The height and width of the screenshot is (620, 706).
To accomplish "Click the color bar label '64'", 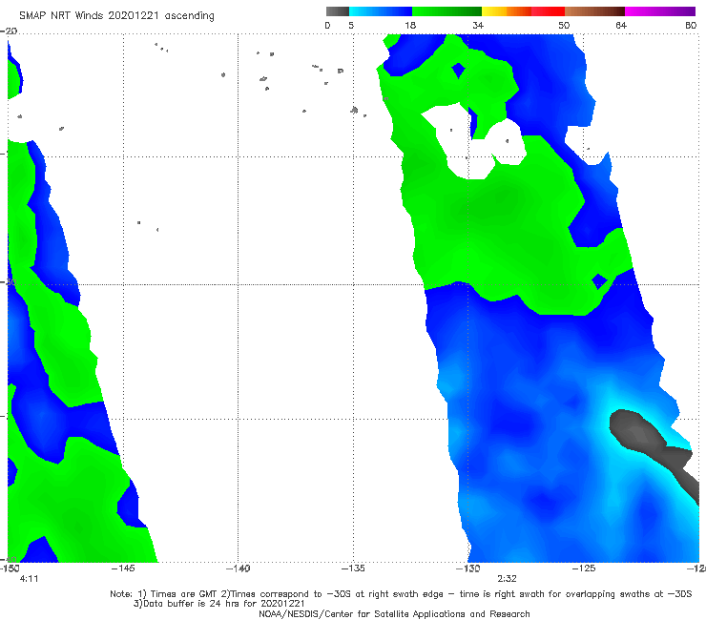I will (621, 25).
